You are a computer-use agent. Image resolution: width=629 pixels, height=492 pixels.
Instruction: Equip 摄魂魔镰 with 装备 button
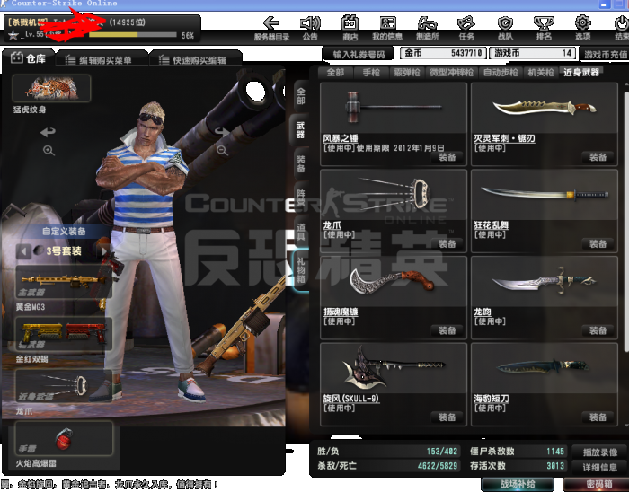tap(447, 330)
